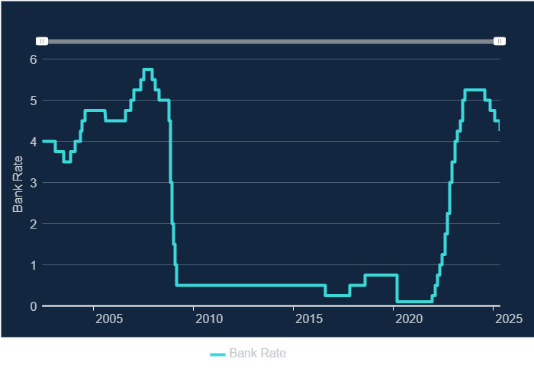Image resolution: width=534 pixels, height=381 pixels.
Task: Click the 0.25 dip after 2016
Action: point(337,296)
